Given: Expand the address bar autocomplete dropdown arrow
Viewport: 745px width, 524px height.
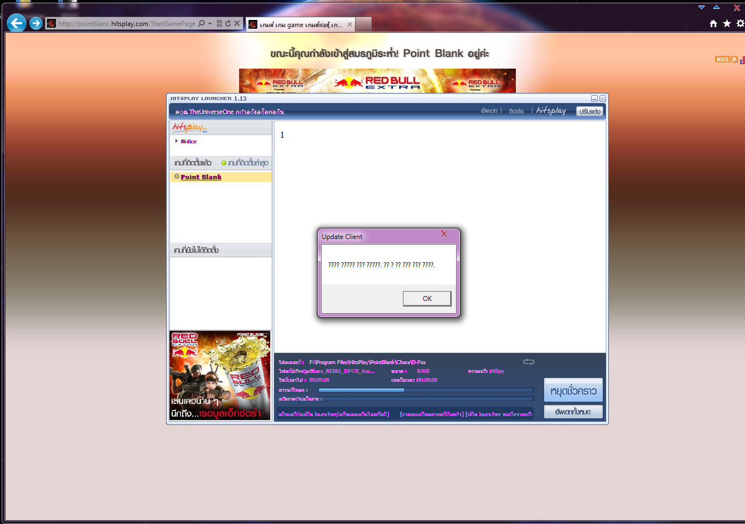Looking at the screenshot, I should (210, 24).
